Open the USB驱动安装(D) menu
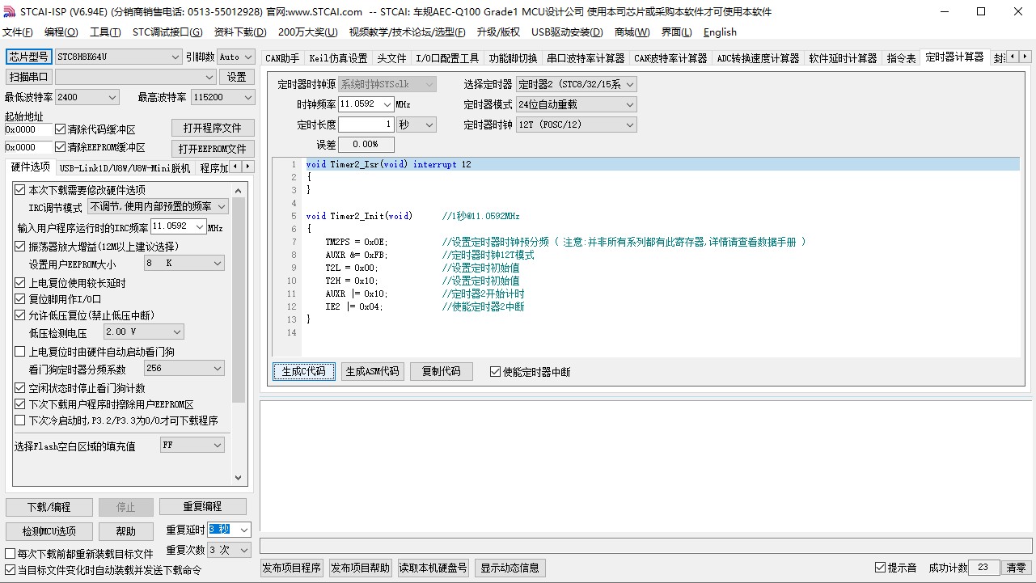 [x=567, y=32]
